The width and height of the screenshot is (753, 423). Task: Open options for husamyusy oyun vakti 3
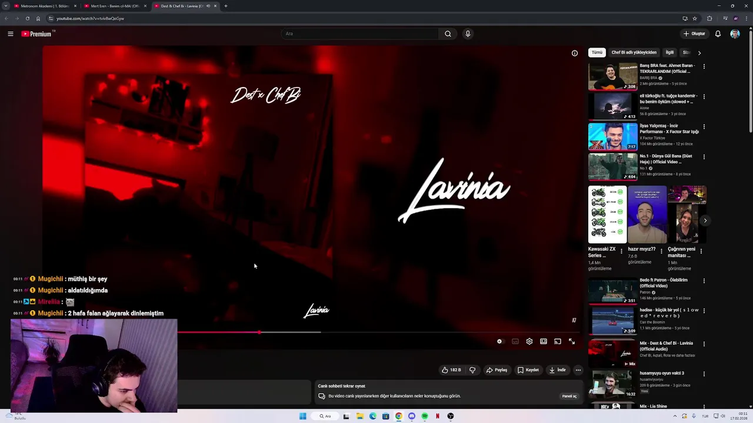(x=704, y=374)
